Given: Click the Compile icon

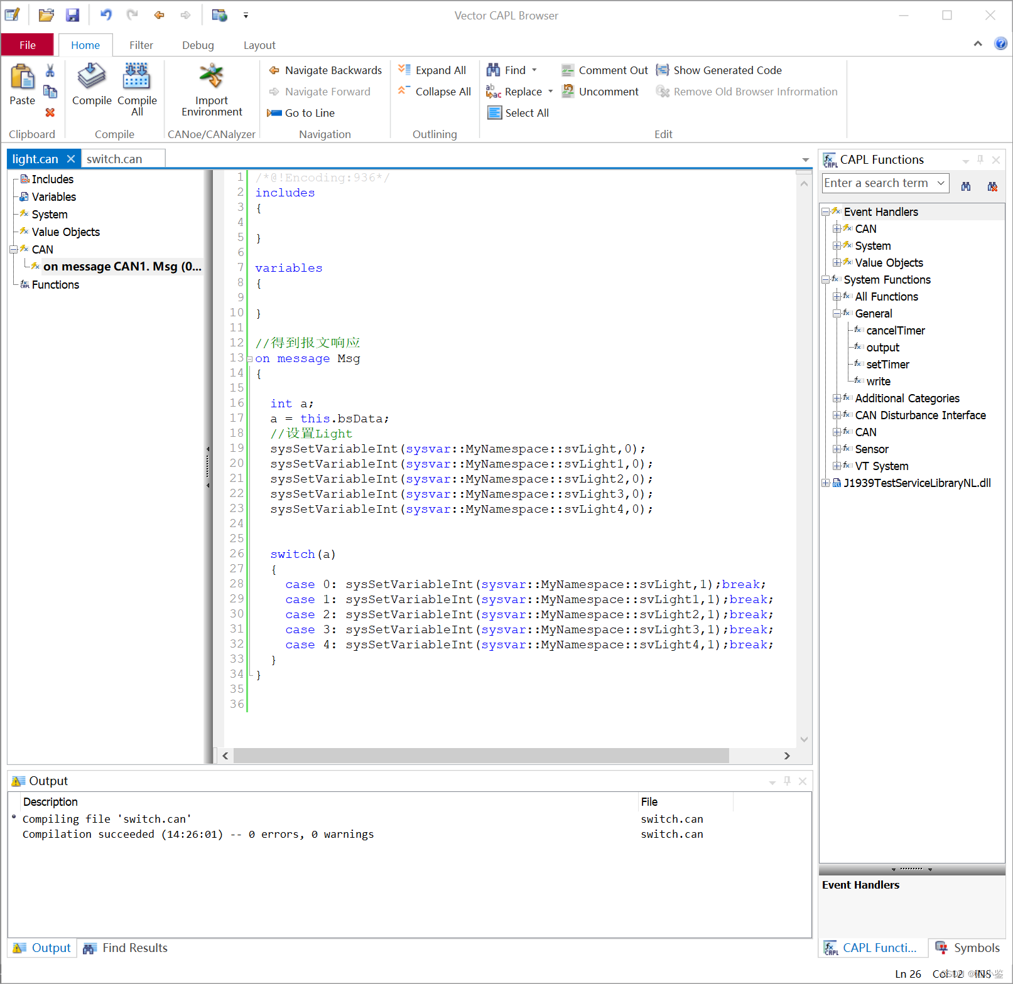Looking at the screenshot, I should [92, 77].
